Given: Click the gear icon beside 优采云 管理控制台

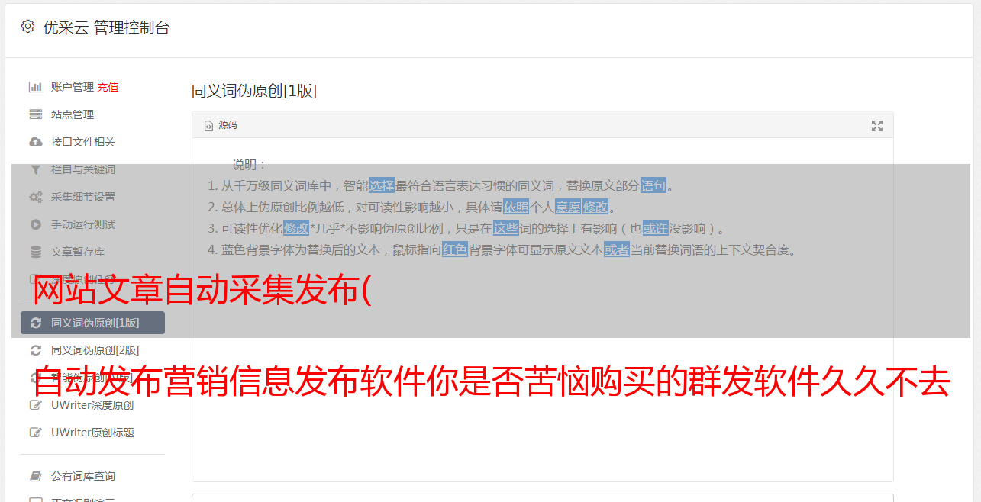Looking at the screenshot, I should click(28, 27).
